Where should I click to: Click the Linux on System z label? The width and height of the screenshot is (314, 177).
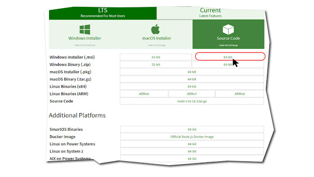click(66, 151)
